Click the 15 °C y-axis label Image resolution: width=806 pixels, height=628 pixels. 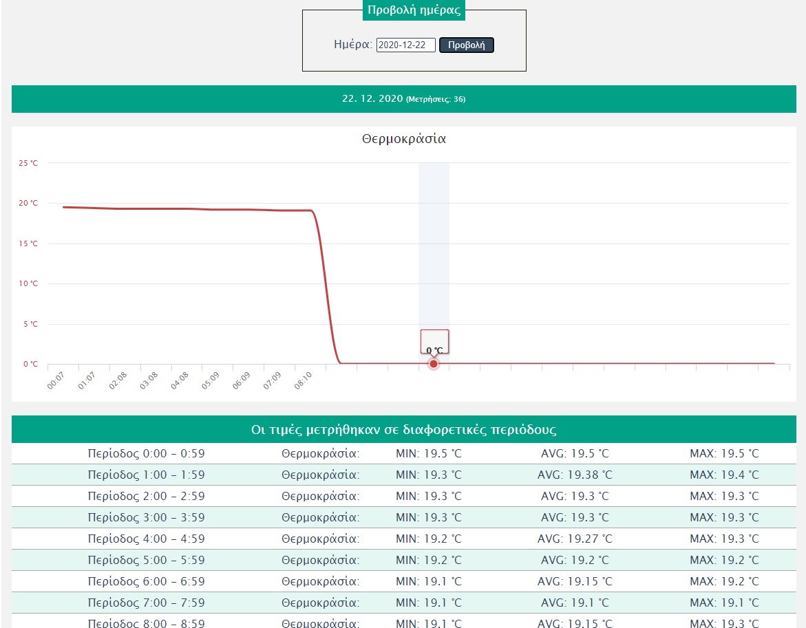coord(28,243)
